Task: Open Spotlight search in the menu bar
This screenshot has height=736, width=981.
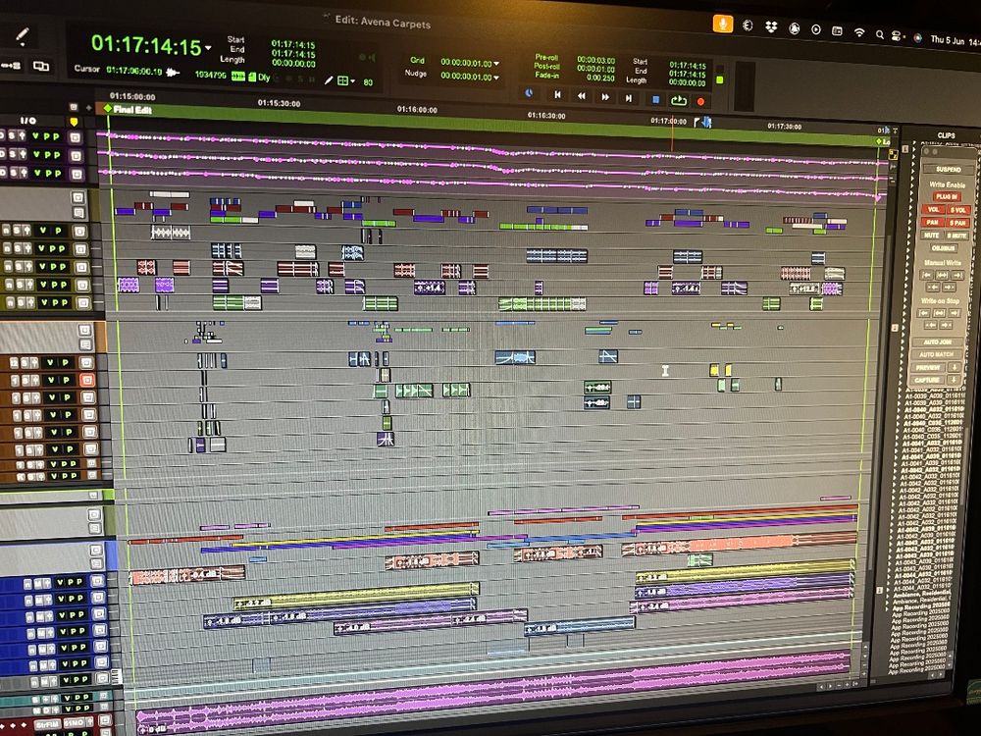Action: coord(880,34)
